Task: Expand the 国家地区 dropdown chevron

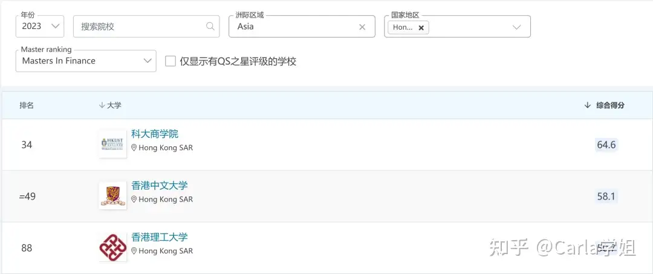Action: pos(516,27)
